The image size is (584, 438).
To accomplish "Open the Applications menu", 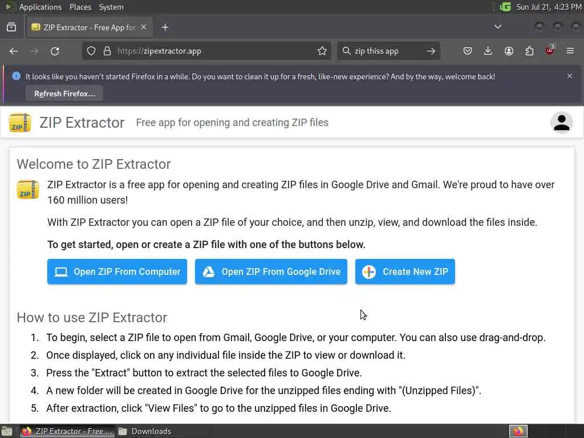I will [x=40, y=7].
